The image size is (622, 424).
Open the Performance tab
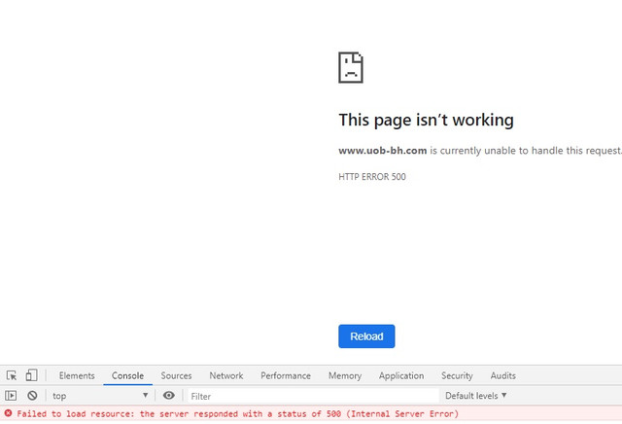[x=286, y=375]
